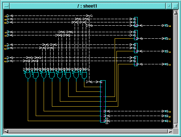This screenshot has height=137, width=181.
Task: Click the topmost output port at right edge
Action: [x=166, y=25]
